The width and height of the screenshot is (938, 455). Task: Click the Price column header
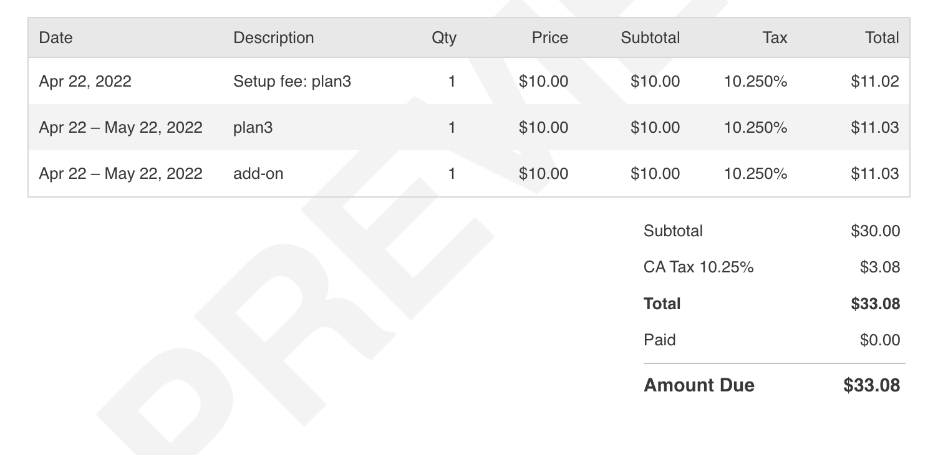pyautogui.click(x=549, y=38)
